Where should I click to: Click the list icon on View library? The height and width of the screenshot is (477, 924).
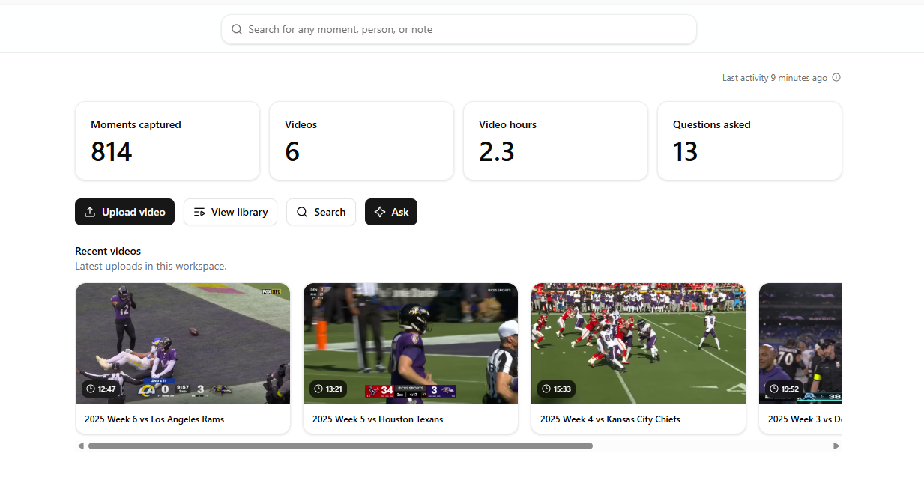[199, 212]
